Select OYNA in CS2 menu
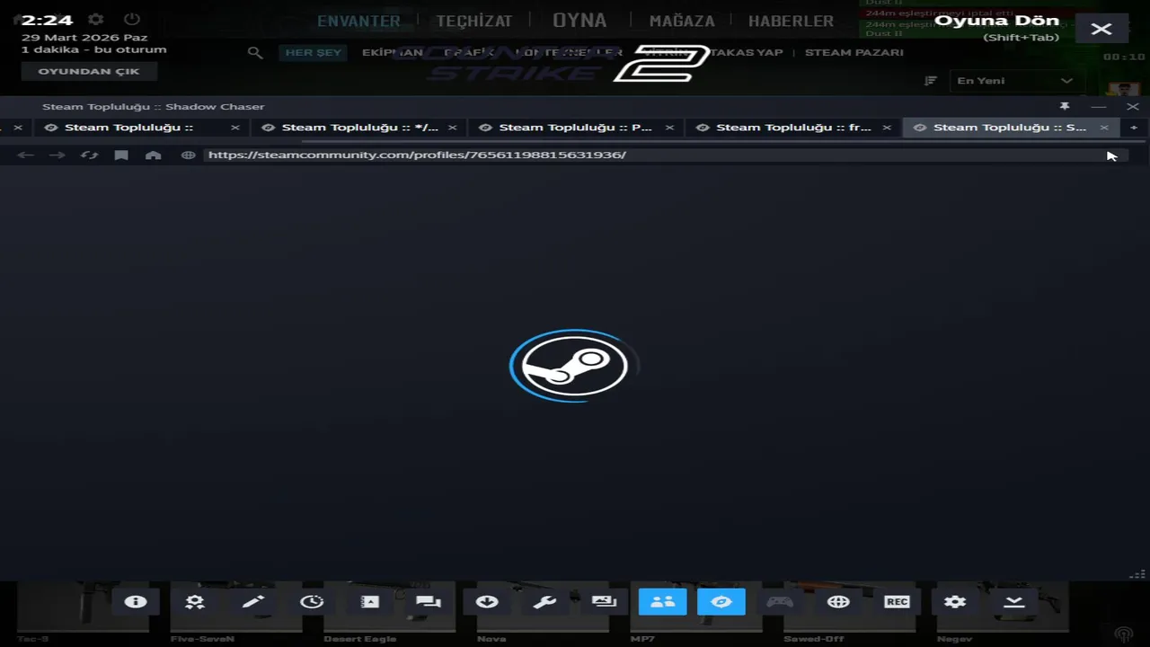This screenshot has height=647, width=1150. [x=579, y=20]
